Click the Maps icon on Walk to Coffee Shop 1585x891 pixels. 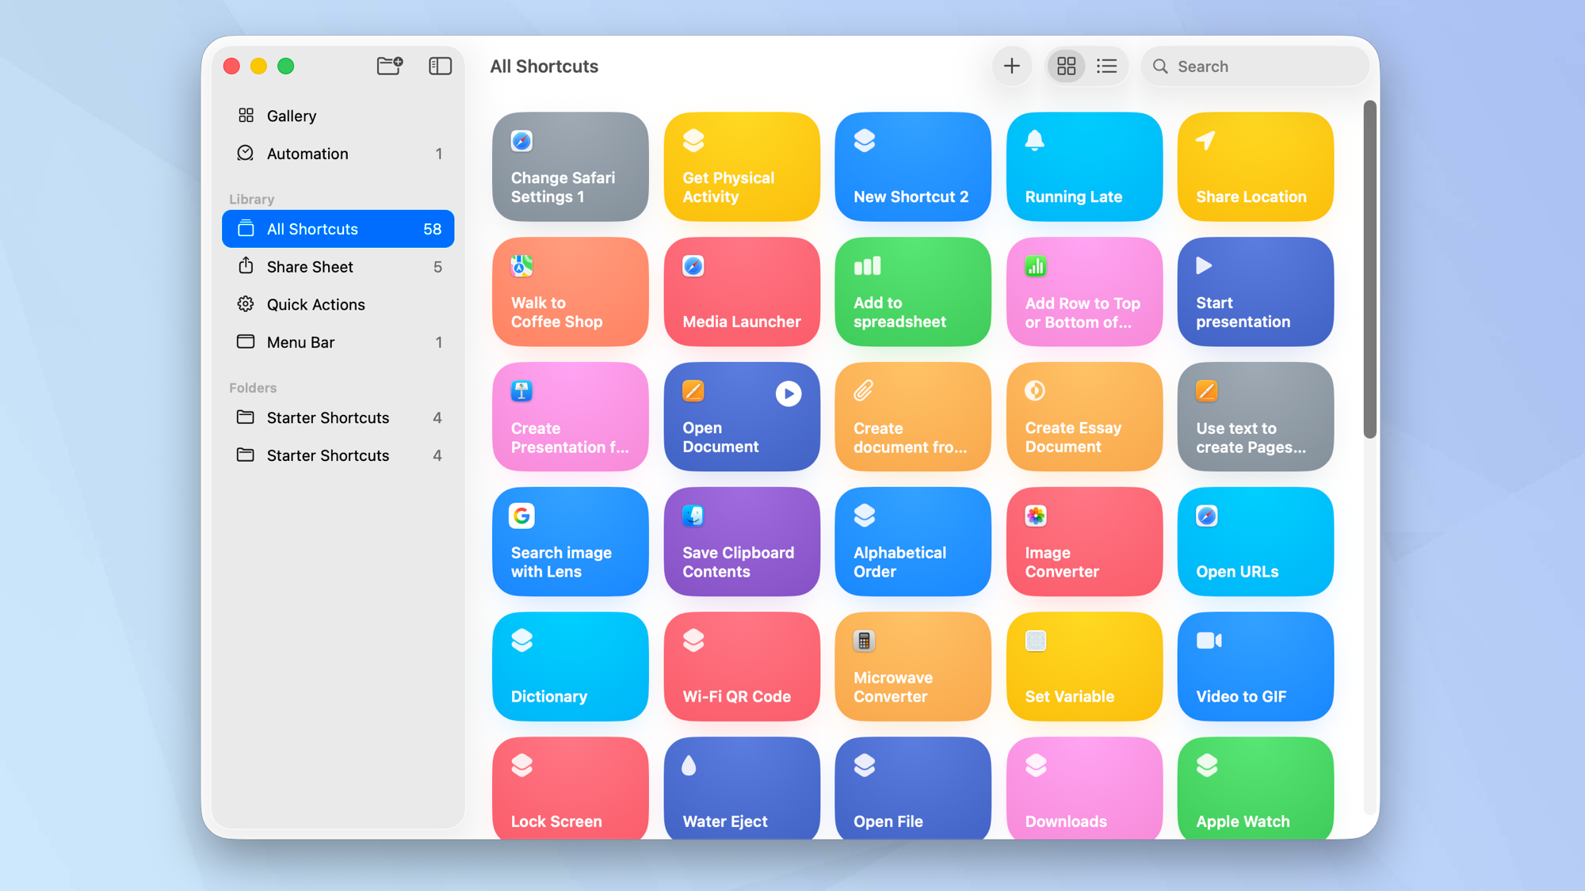[x=520, y=266]
